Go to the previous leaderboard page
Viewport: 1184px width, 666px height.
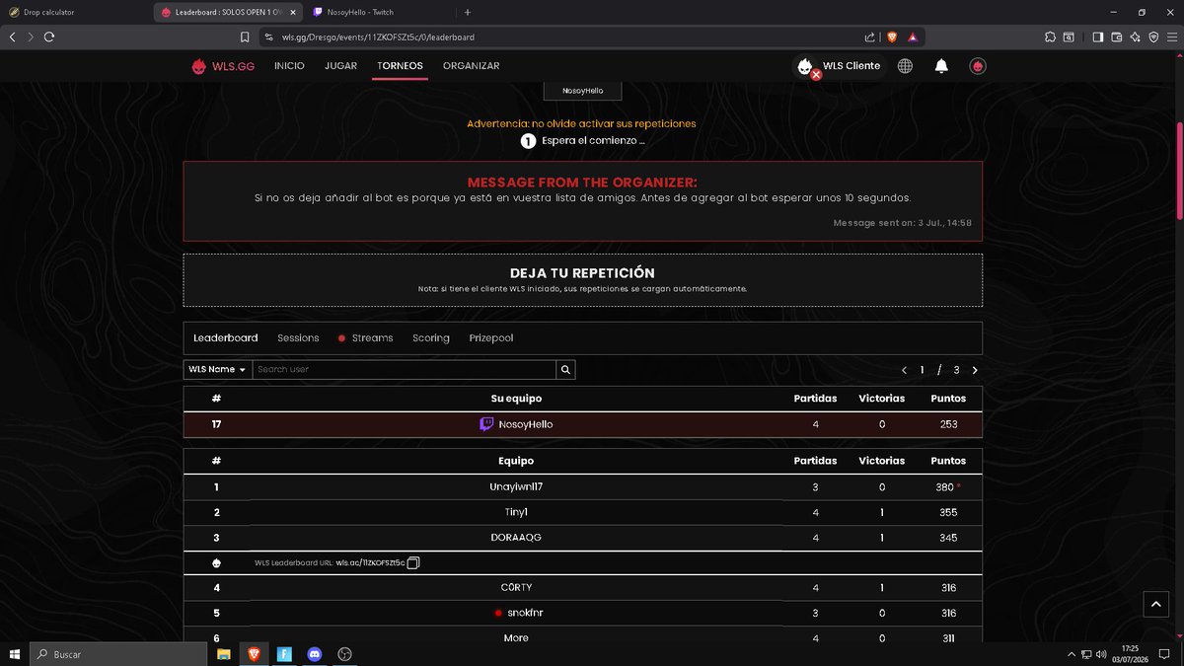(904, 370)
